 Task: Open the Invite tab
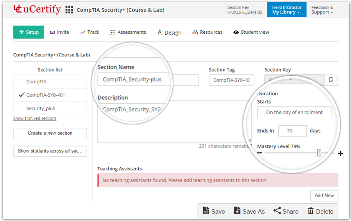(x=59, y=32)
